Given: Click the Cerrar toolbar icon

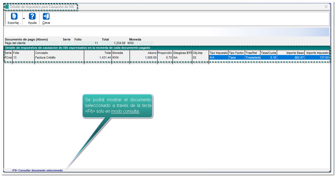Looking at the screenshot, I should pos(46,17).
